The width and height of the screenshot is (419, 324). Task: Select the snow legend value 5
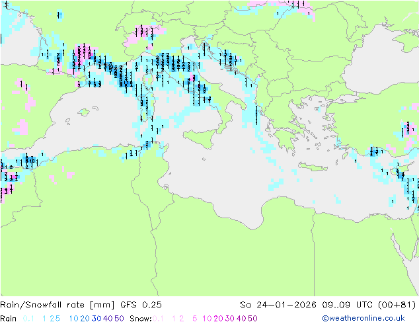click(x=194, y=319)
